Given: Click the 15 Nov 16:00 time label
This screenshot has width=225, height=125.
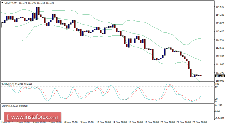Looking at the screenshot, I should [135, 122].
